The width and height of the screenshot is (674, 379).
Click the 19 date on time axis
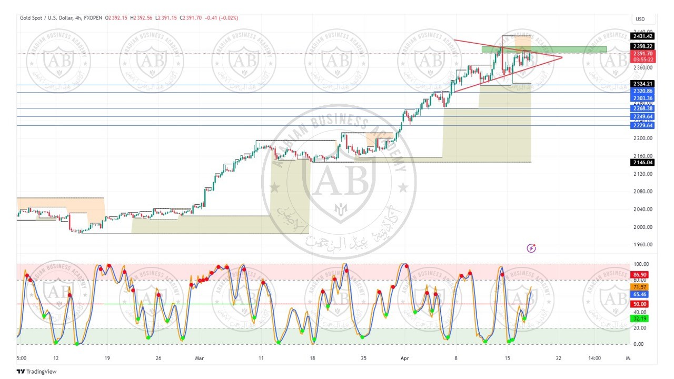(107, 358)
